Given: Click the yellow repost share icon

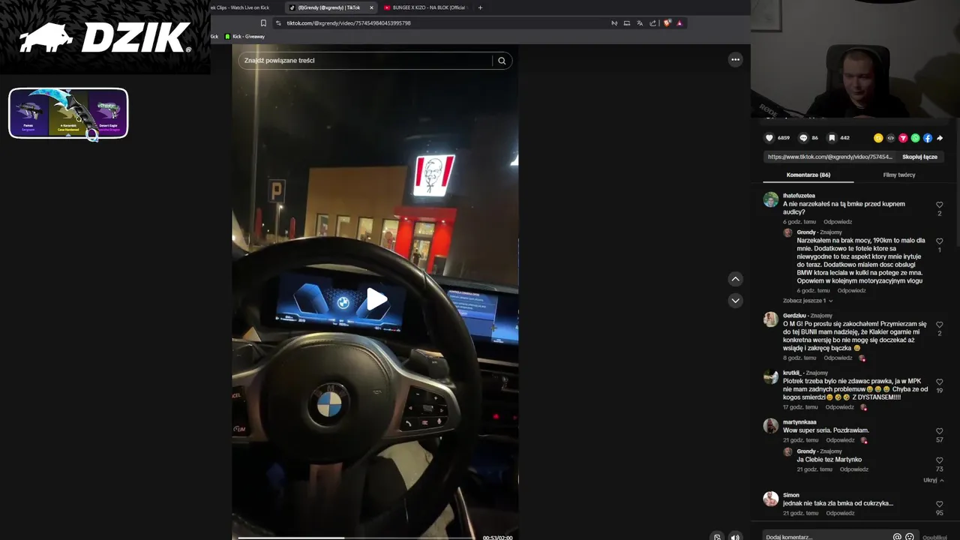Looking at the screenshot, I should pos(878,138).
